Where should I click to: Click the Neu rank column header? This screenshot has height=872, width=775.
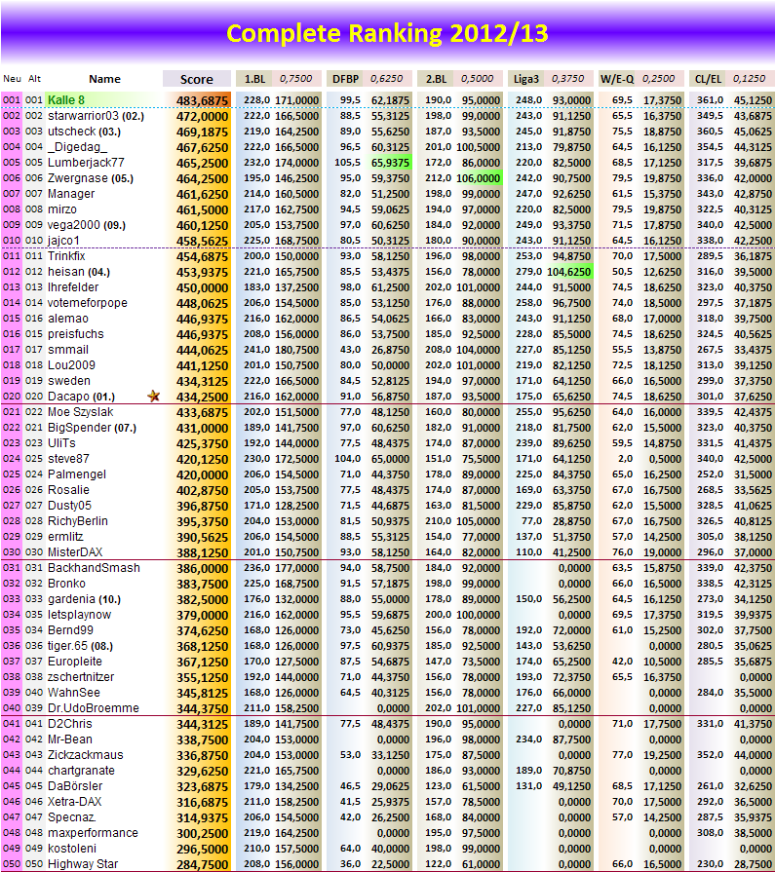click(x=12, y=79)
